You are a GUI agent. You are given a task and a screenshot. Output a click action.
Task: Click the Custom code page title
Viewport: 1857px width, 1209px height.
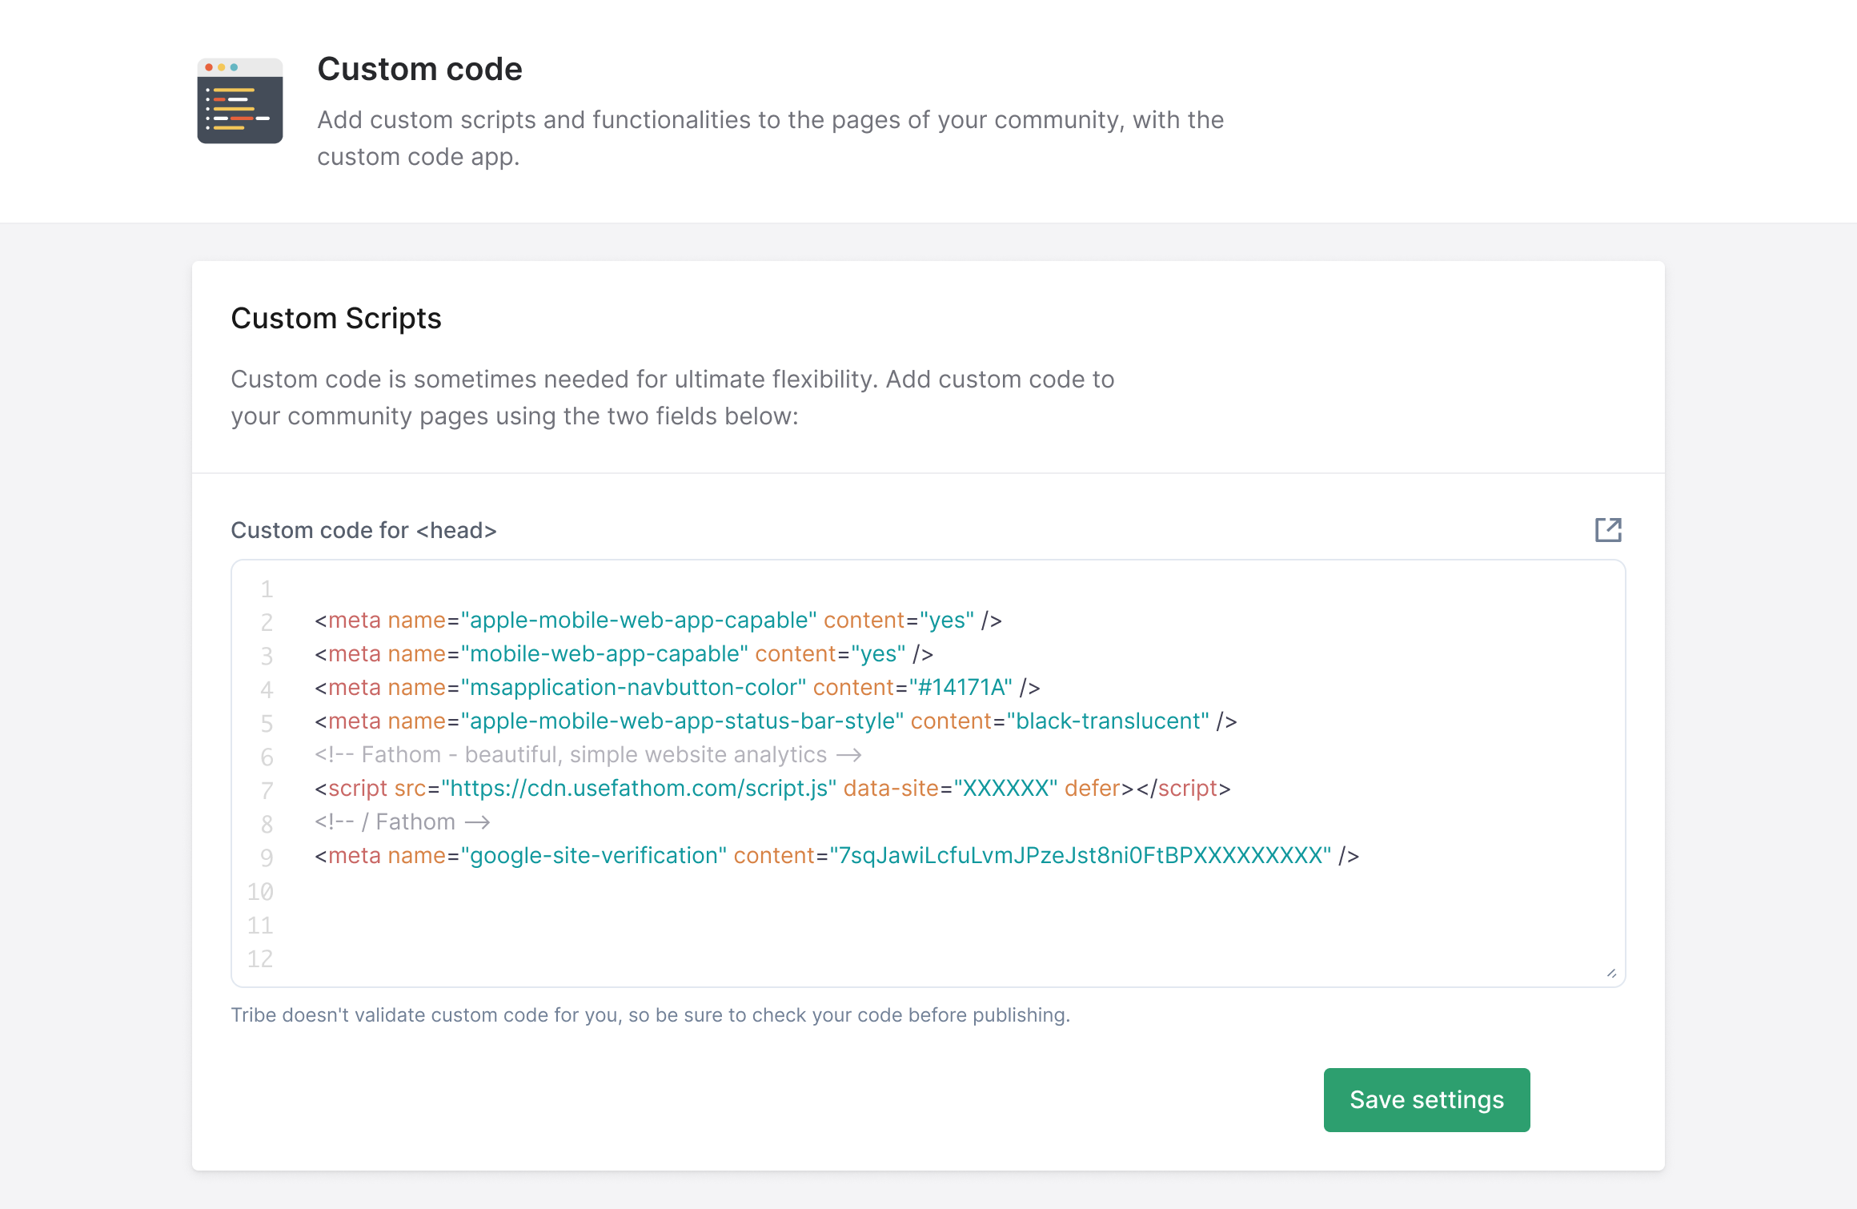pyautogui.click(x=419, y=70)
